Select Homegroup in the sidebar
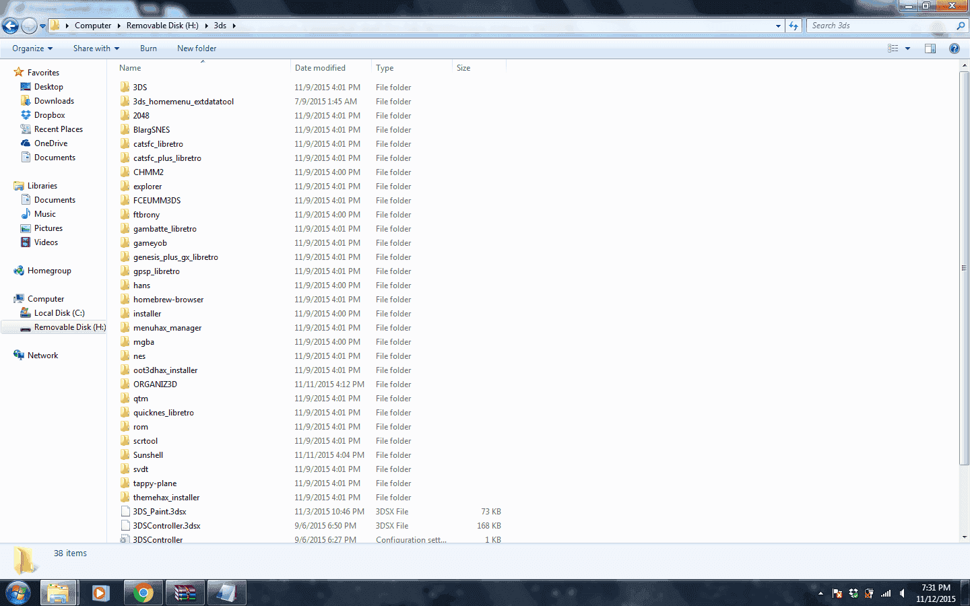970x606 pixels. tap(48, 271)
